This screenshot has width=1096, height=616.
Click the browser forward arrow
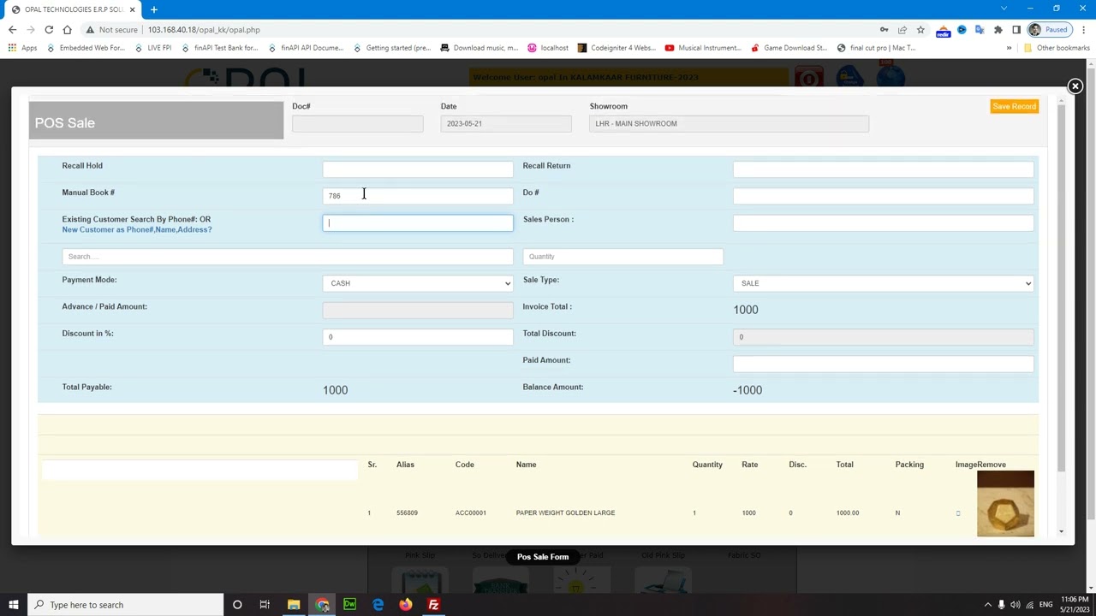pyautogui.click(x=31, y=30)
